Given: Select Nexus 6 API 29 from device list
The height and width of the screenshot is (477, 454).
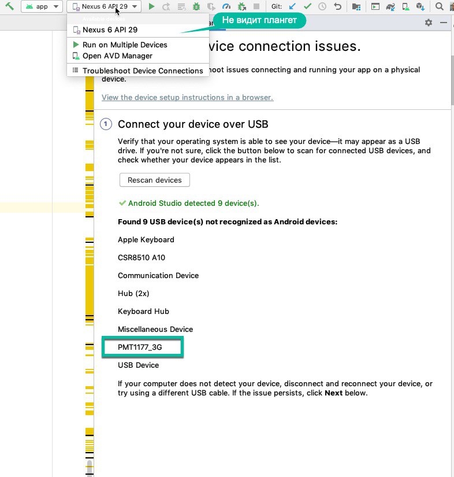Looking at the screenshot, I should coord(137,30).
